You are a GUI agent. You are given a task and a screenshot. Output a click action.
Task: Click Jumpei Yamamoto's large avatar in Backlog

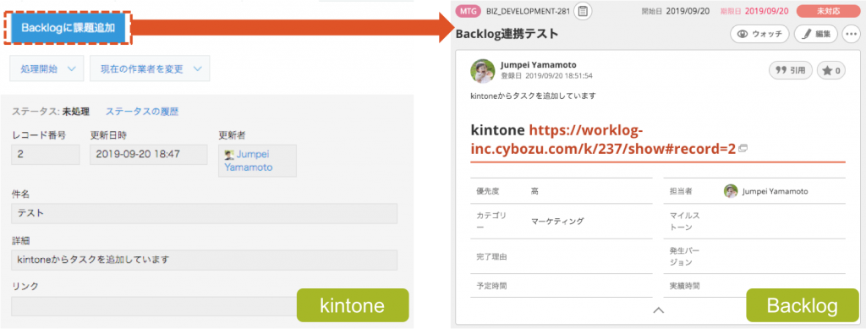482,71
